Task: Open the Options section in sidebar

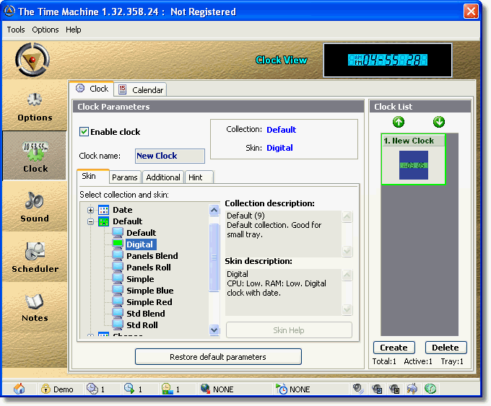Action: (x=35, y=106)
